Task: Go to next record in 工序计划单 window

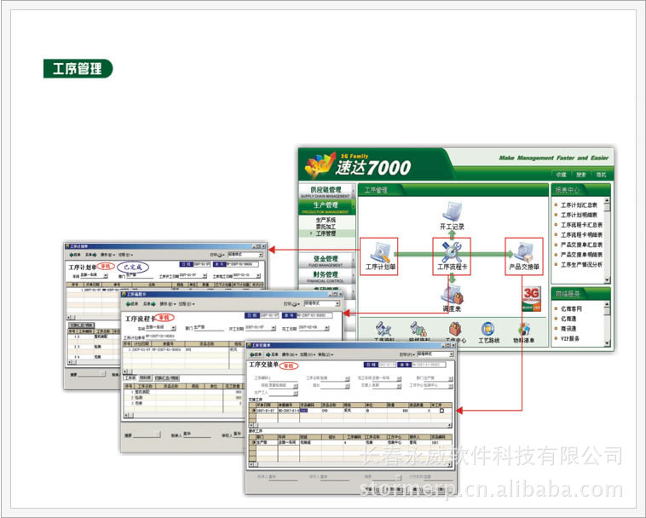Action: (x=90, y=255)
